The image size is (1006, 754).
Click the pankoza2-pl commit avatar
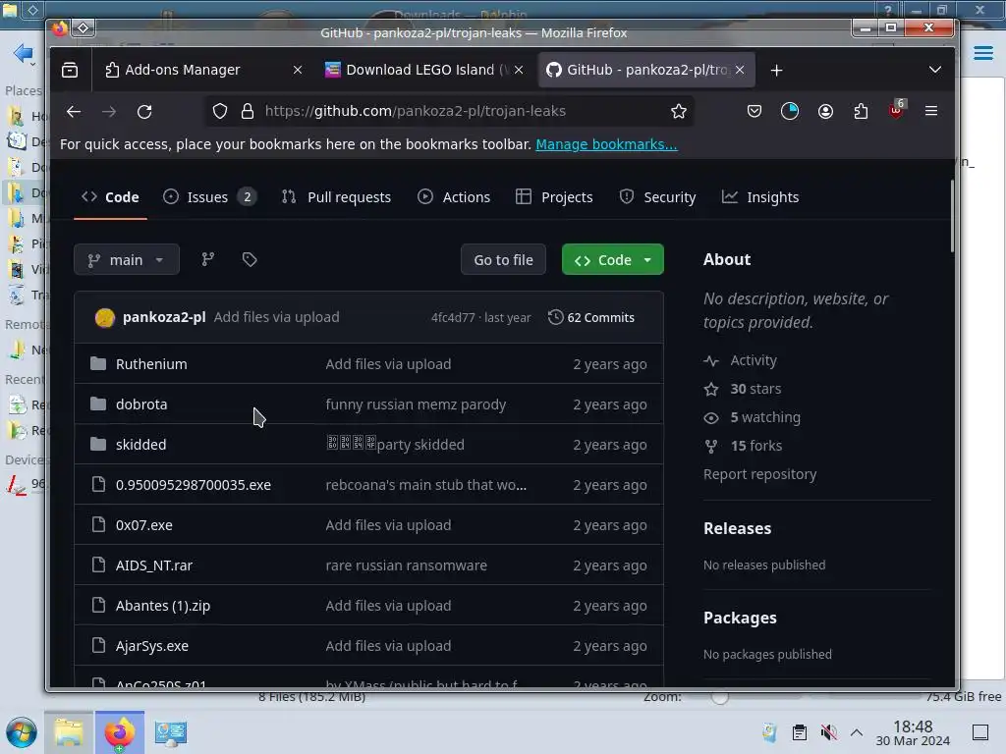[x=104, y=317]
